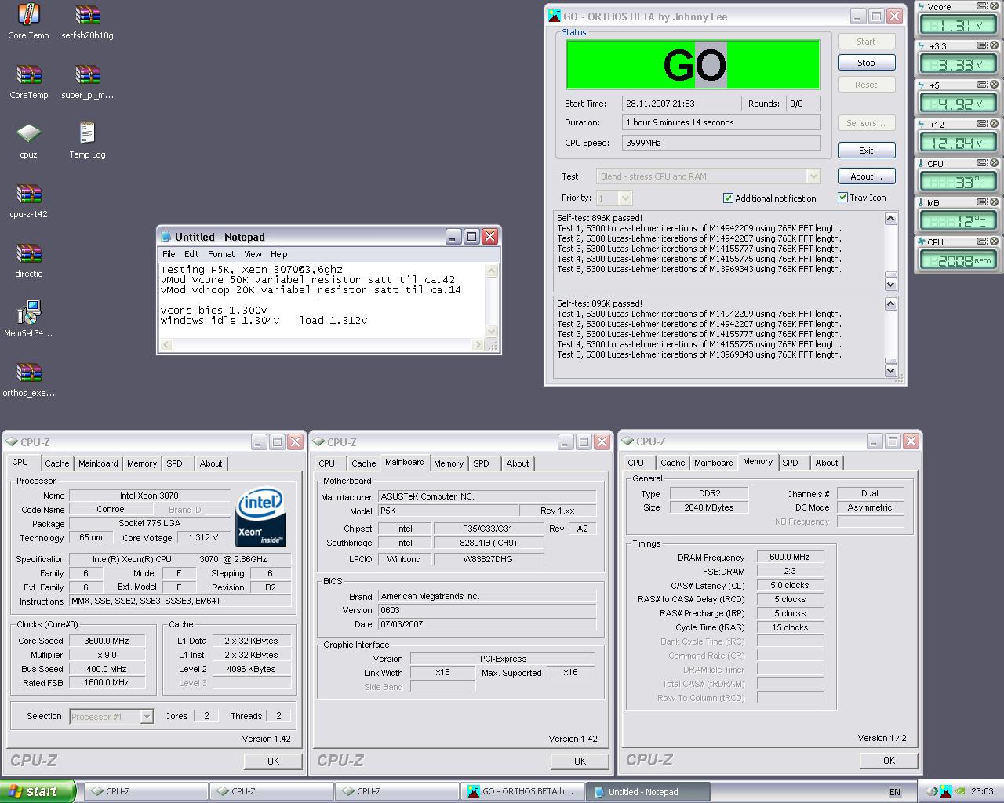This screenshot has height=803, width=1004.
Task: Switch to Memory tab in left CPU-Z window
Action: (x=142, y=463)
